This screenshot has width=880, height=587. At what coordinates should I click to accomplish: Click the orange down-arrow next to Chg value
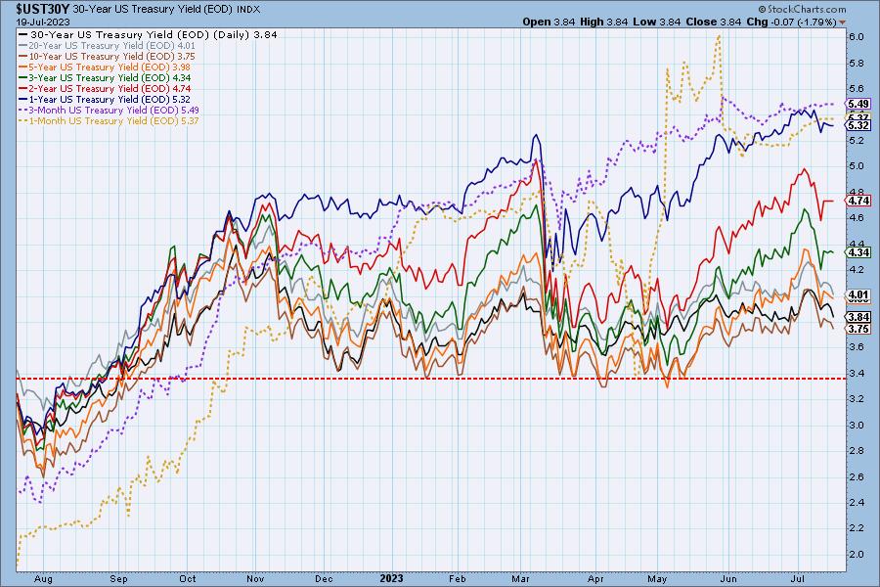(842, 23)
